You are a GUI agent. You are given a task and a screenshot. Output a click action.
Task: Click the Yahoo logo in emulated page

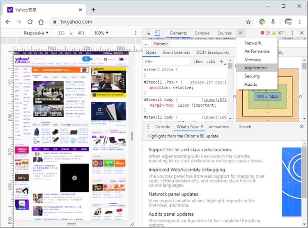[x=22, y=60]
